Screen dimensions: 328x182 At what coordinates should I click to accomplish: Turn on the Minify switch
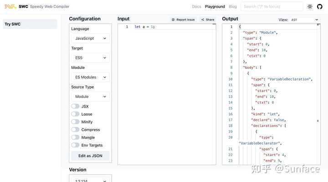click(x=75, y=122)
